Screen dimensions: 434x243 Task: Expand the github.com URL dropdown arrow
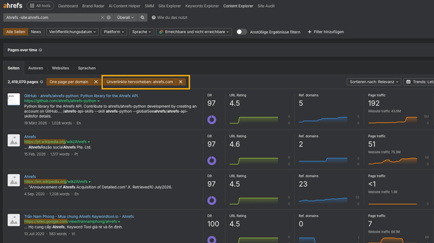click(98, 101)
